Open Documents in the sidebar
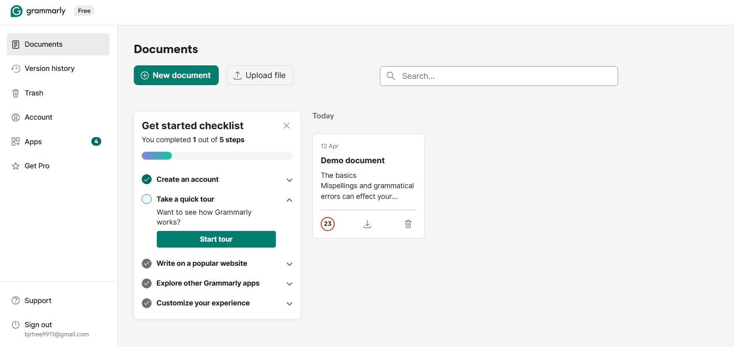Viewport: 734px width, 347px height. coord(58,44)
